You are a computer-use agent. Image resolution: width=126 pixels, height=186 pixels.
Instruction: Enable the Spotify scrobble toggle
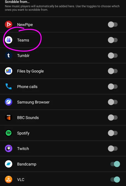[x=113, y=133]
